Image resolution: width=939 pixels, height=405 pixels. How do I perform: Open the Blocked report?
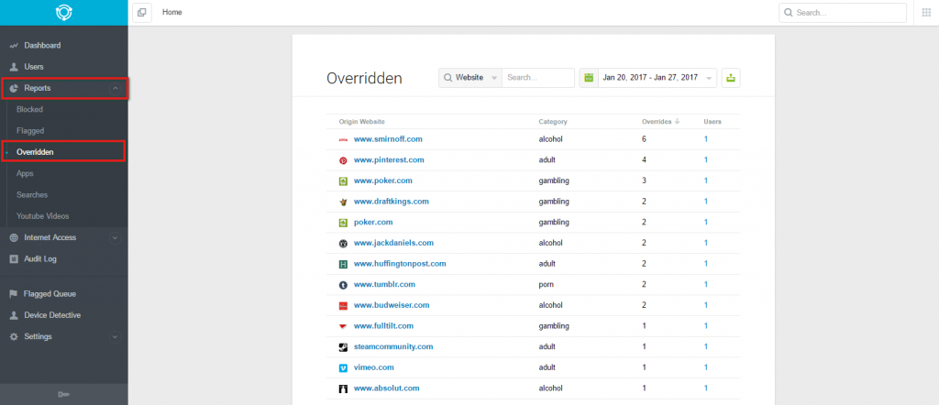pyautogui.click(x=30, y=109)
